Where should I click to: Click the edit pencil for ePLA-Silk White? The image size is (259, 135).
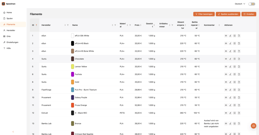(x=230, y=36)
